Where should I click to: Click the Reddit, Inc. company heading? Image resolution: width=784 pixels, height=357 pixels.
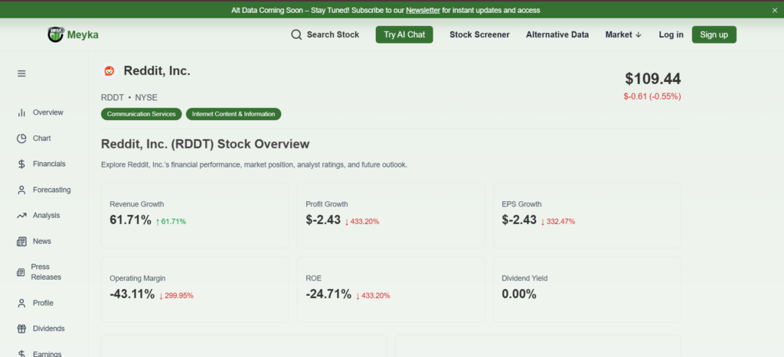(x=157, y=71)
